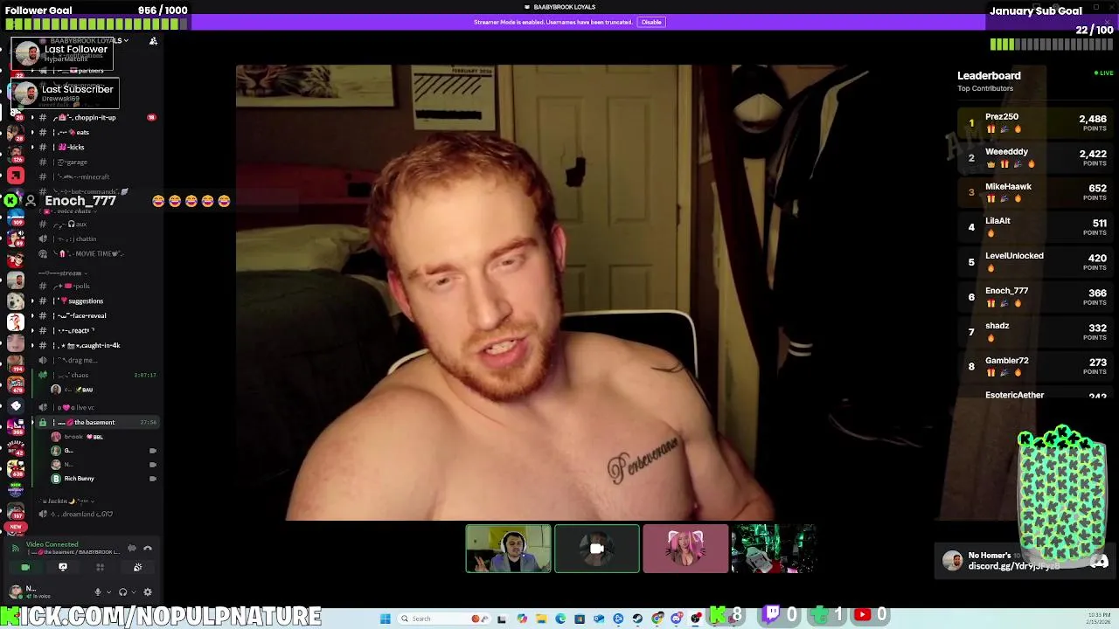
Task: Toggle noise suppression waveform icon
Action: click(x=132, y=548)
